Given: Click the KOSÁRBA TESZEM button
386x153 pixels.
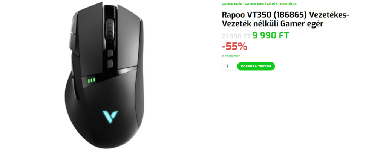Looking at the screenshot, I should pyautogui.click(x=256, y=66).
